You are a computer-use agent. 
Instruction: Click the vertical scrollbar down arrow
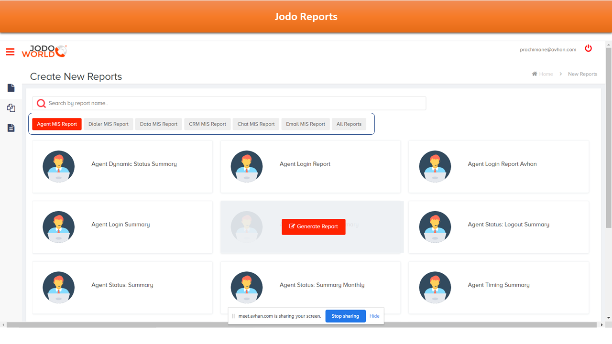608,318
